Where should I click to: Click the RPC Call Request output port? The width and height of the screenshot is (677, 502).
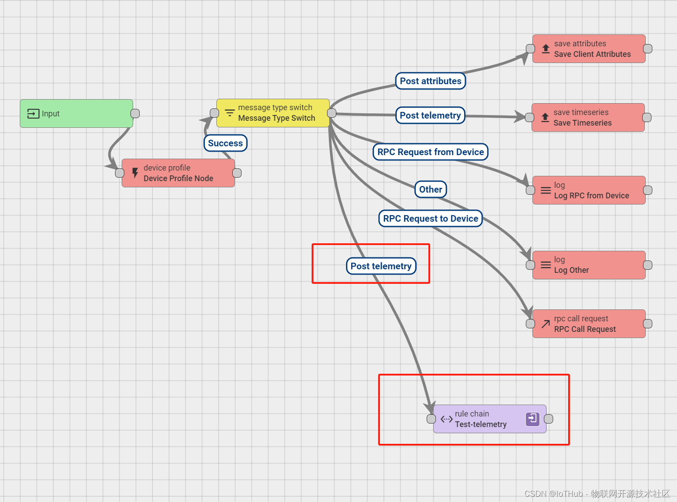(x=648, y=324)
